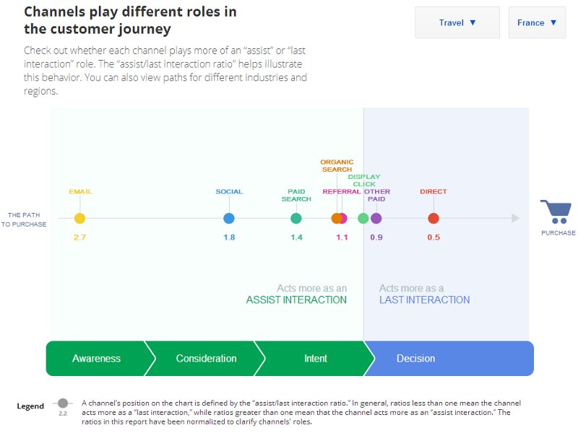Image resolution: width=578 pixels, height=433 pixels.
Task: Click the gray legend sample dot
Action: click(63, 403)
